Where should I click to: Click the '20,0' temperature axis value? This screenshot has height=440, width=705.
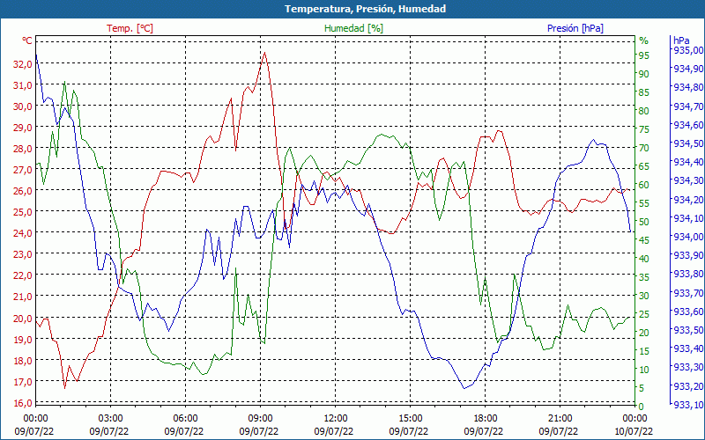pyautogui.click(x=23, y=319)
